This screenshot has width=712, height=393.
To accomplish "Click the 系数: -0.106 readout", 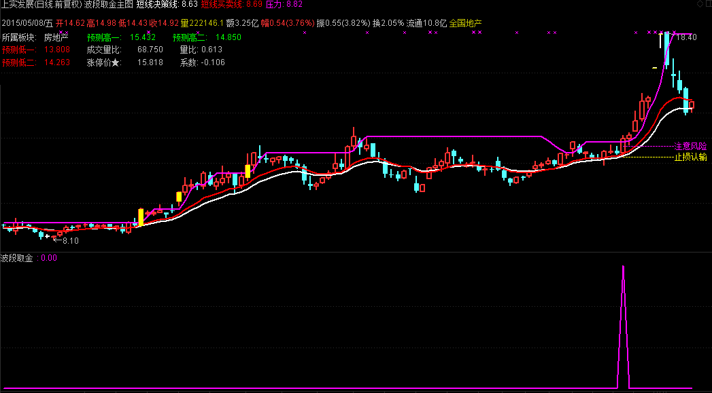I will pyautogui.click(x=203, y=62).
